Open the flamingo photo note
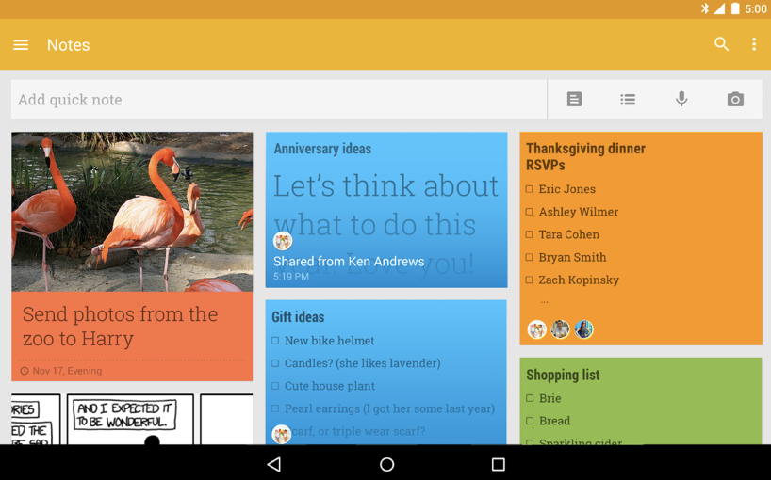 coord(132,212)
